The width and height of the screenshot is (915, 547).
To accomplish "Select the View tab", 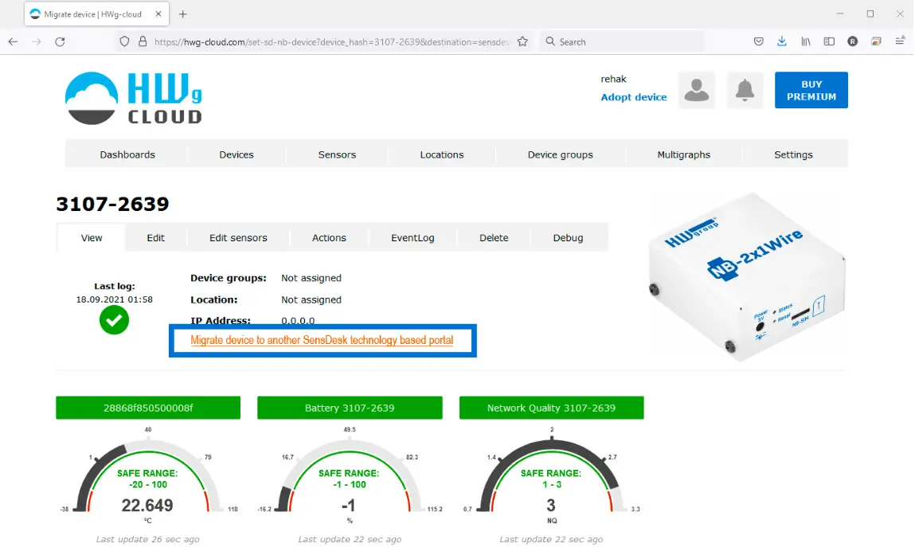I will (92, 238).
